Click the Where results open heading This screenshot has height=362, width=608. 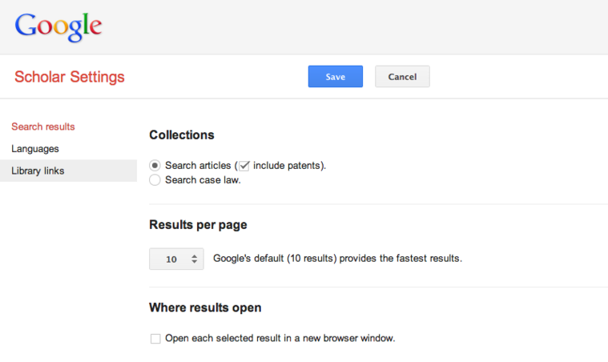[x=205, y=308]
